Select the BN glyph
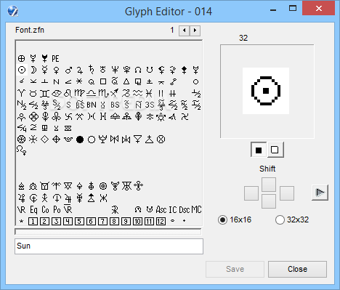Viewport: 340px width, 290px height. tap(92, 105)
